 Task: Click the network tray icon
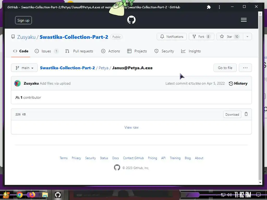[x=223, y=195]
